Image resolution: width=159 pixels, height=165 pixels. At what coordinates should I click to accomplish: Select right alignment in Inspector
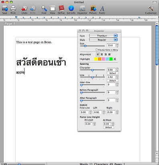pos(106,55)
